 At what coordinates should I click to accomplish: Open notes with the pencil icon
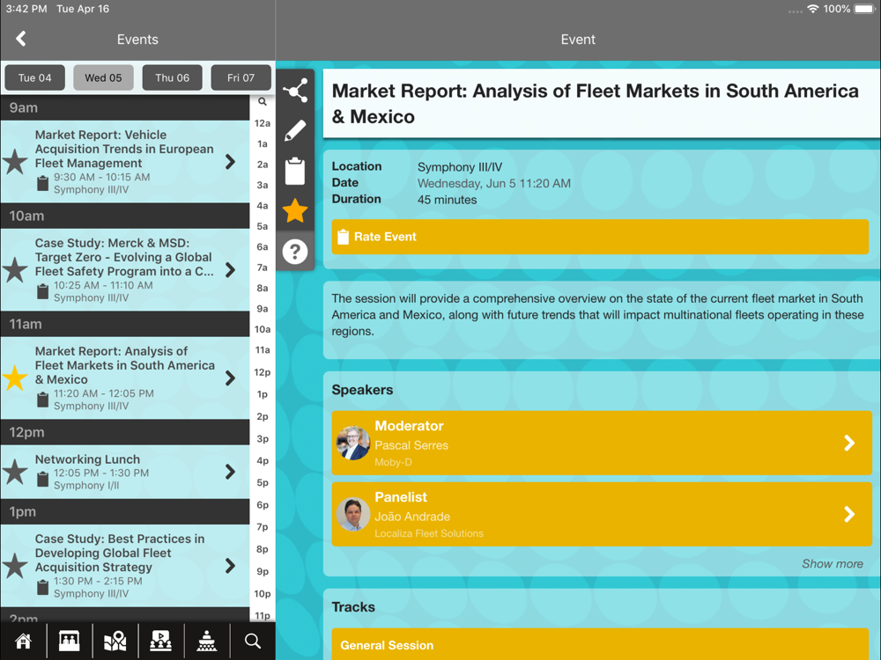point(295,131)
